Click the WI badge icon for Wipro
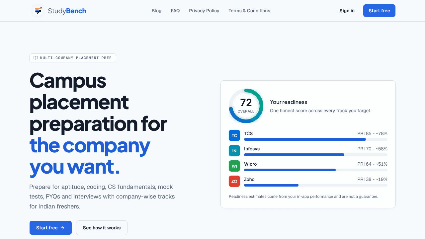The width and height of the screenshot is (425, 239). [234, 166]
